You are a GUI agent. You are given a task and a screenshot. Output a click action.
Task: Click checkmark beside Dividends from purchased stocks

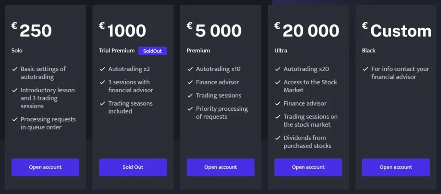[x=278, y=138]
